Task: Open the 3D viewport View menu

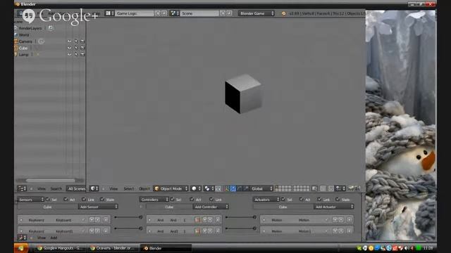Action: 113,188
